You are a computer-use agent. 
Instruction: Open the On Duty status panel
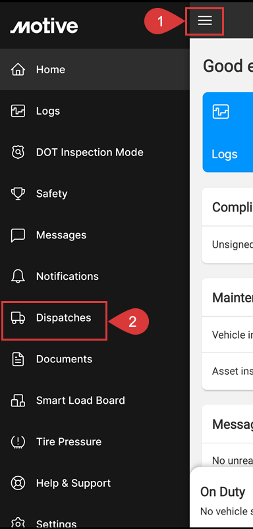click(x=221, y=497)
